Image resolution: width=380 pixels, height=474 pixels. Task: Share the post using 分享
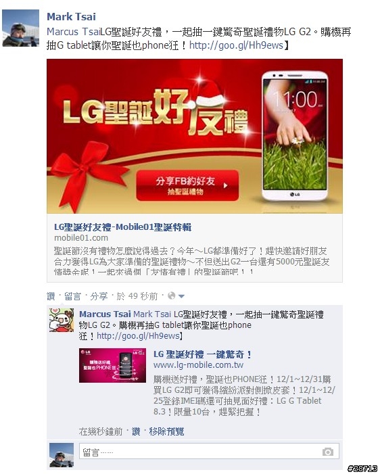pyautogui.click(x=99, y=296)
